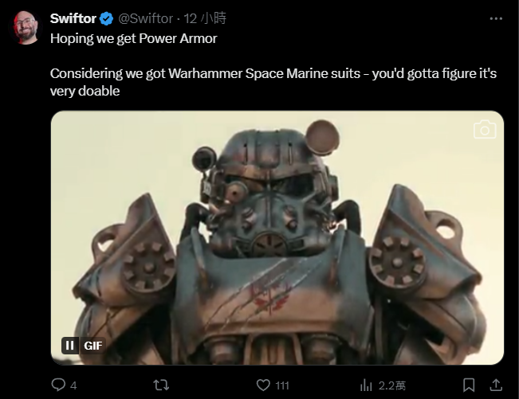Open the Swiftor display name link
Screen dimensions: 519x399
(73, 18)
